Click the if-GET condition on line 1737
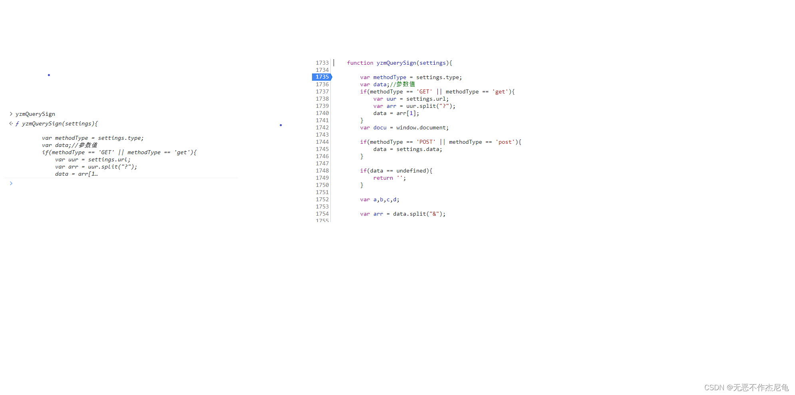The height and width of the screenshot is (395, 795). (x=437, y=91)
